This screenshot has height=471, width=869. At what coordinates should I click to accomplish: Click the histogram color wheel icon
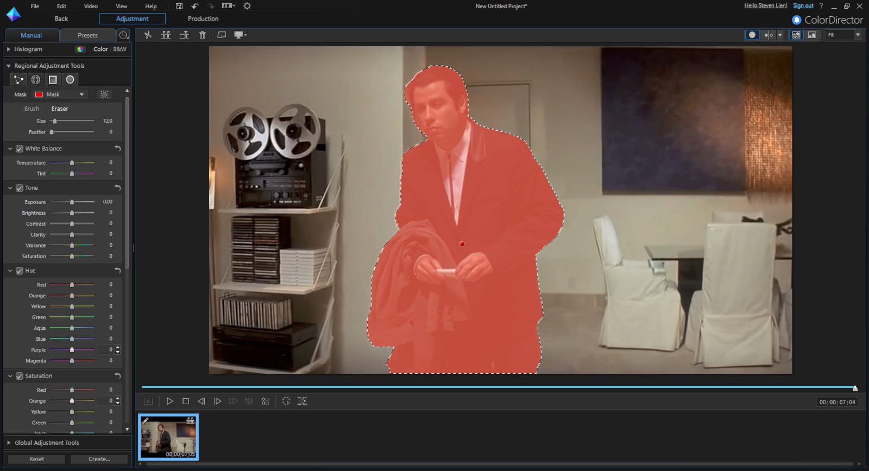point(80,49)
